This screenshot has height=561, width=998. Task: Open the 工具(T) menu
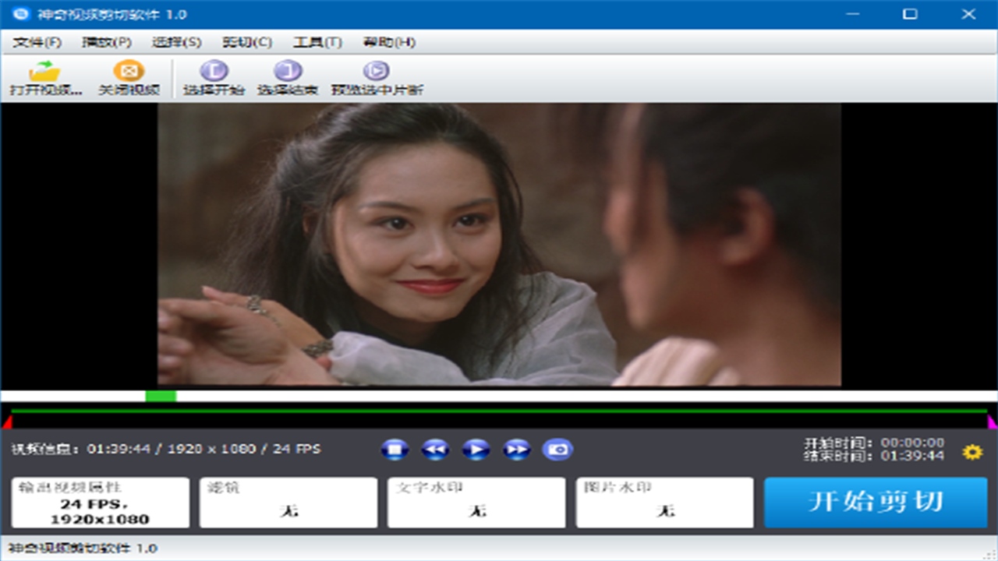(x=317, y=42)
